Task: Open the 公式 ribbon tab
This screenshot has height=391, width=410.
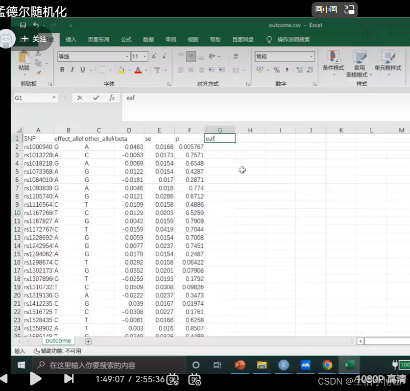Action: 126,40
